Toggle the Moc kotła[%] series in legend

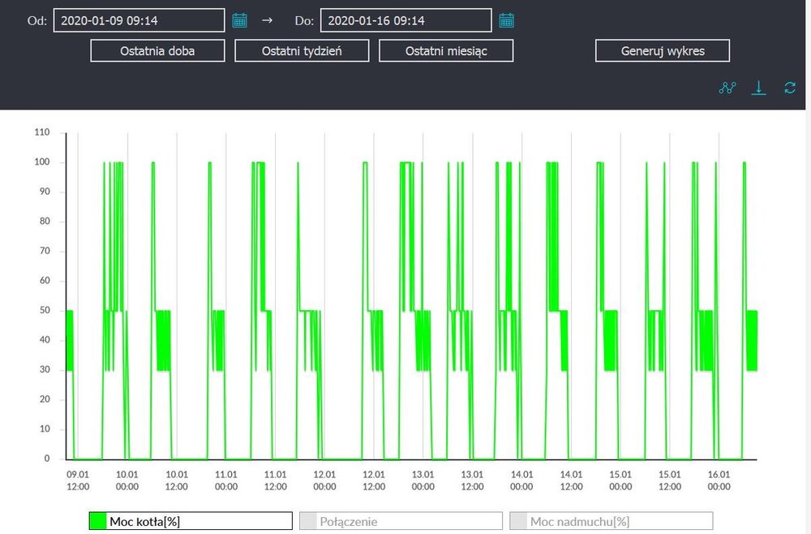point(190,521)
